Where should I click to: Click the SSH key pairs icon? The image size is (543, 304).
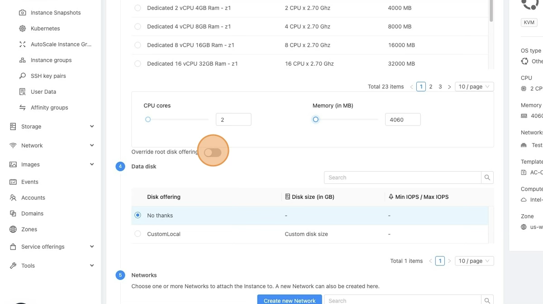(22, 76)
